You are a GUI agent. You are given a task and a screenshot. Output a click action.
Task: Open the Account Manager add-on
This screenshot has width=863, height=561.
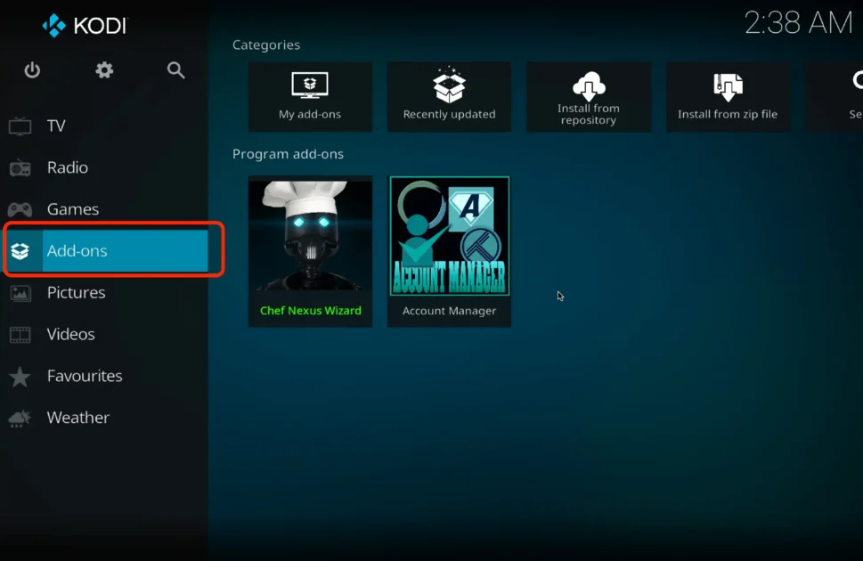449,250
